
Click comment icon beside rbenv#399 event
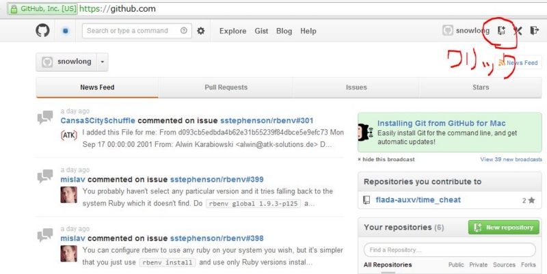[45, 176]
